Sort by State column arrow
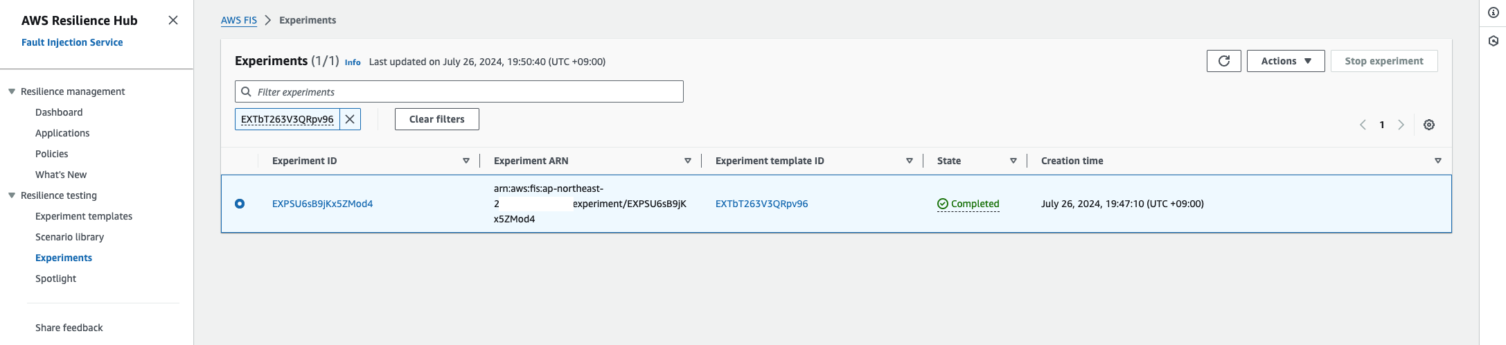Viewport: 1506px width, 345px height. (x=1013, y=161)
